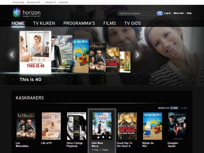Screen dimensions: 204x153
Task: Open the TV GIDS tab
Action: pos(133,23)
